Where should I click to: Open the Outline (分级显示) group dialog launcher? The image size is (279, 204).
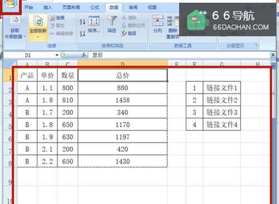coord(257,45)
